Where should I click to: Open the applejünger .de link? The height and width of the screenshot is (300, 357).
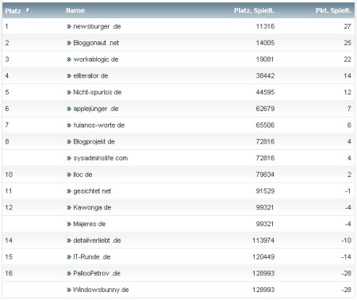[x=96, y=109]
